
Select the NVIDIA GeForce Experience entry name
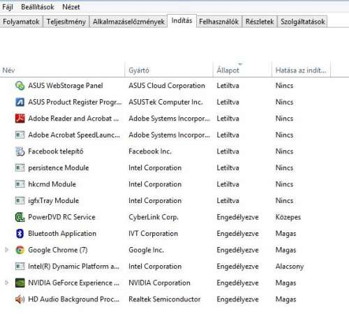73,283
